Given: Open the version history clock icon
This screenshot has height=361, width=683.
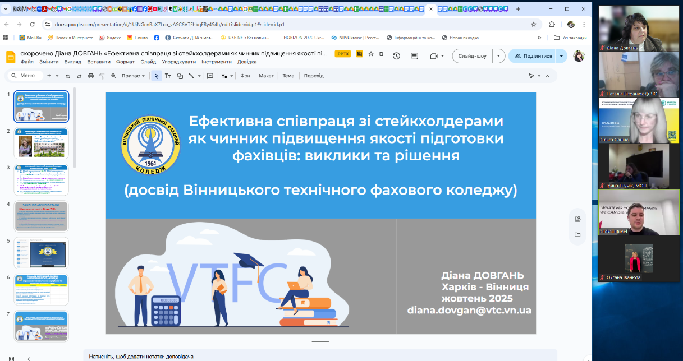Looking at the screenshot, I should pos(396,56).
